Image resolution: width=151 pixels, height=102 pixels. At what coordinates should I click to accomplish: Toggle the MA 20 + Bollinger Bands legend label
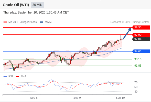coord(23,22)
